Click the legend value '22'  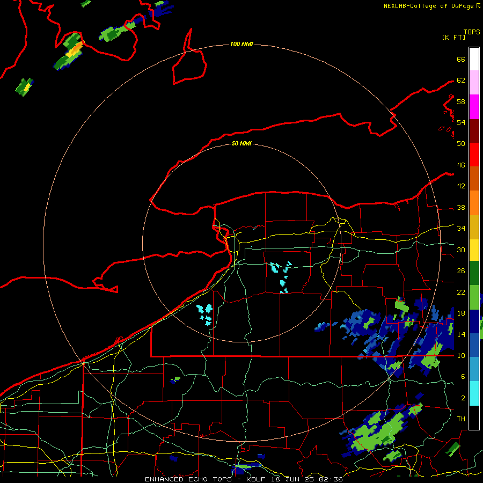point(461,292)
